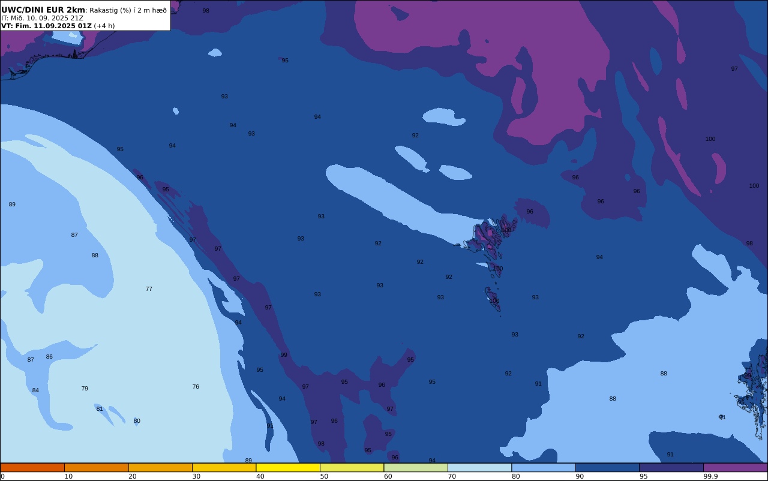Click the 'VT: Fim. 11.09.2025 01Z' valid time
This screenshot has height=481, width=768.
click(x=46, y=26)
